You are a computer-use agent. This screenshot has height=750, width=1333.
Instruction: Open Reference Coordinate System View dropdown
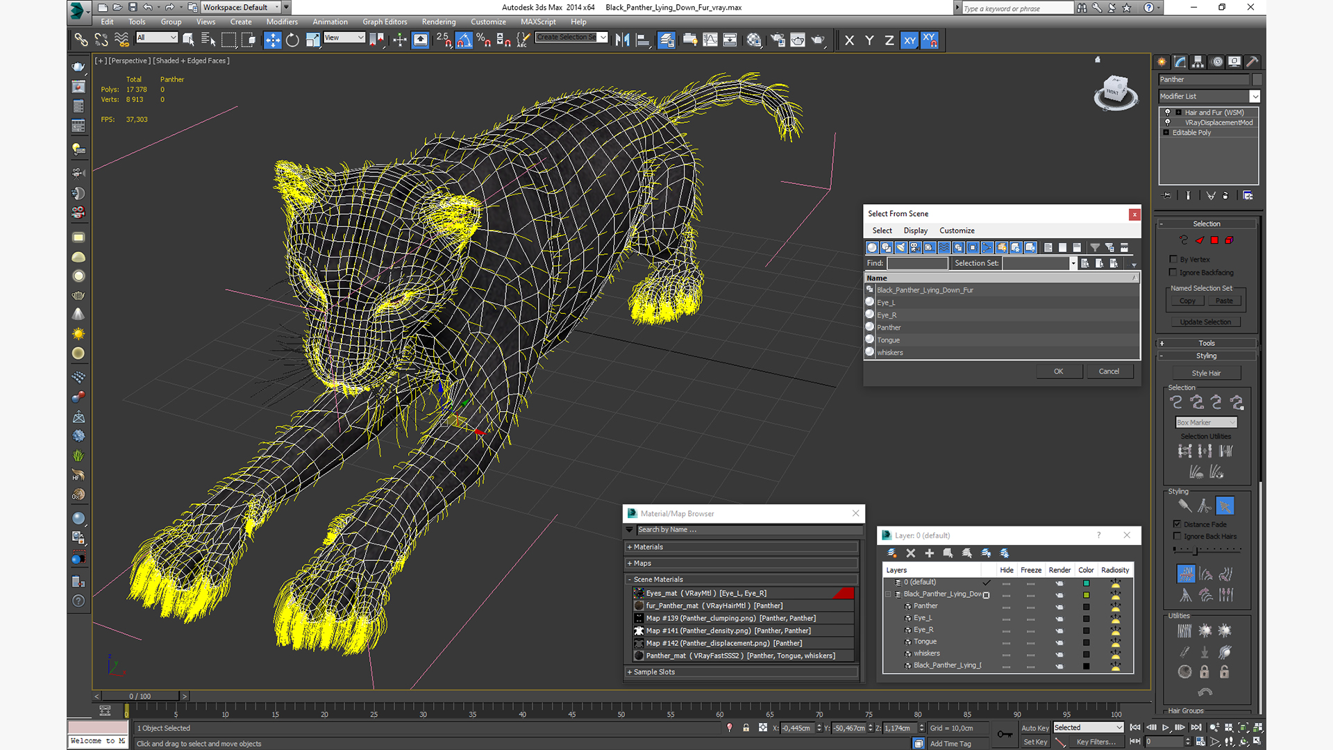(344, 37)
